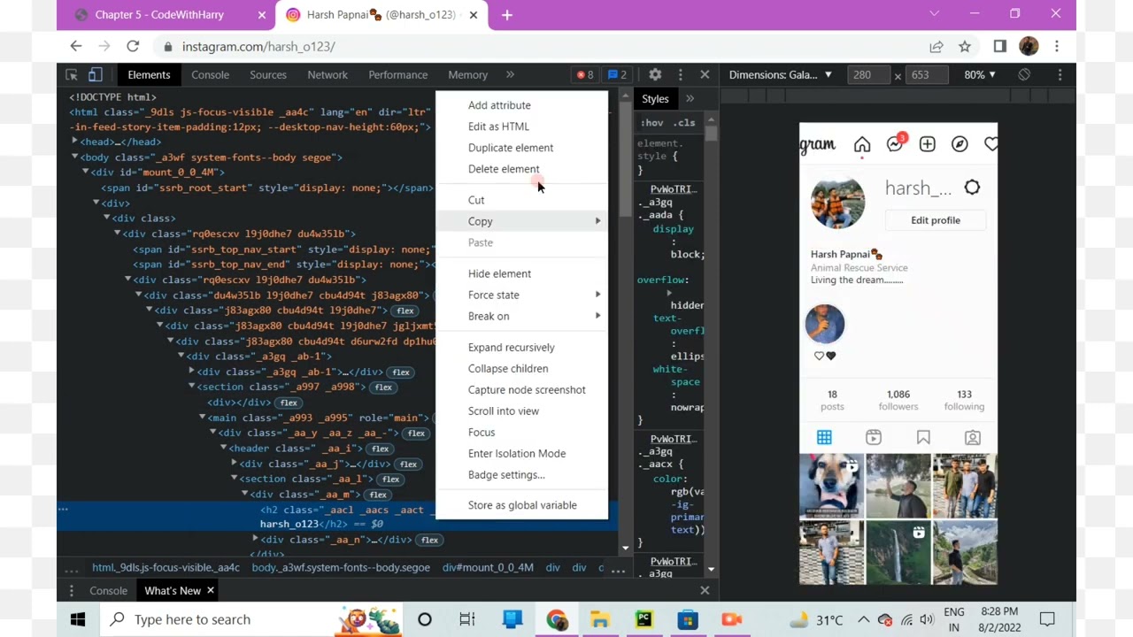The image size is (1133, 637).
Task: Rotate the device viewport
Action: pos(1024,74)
